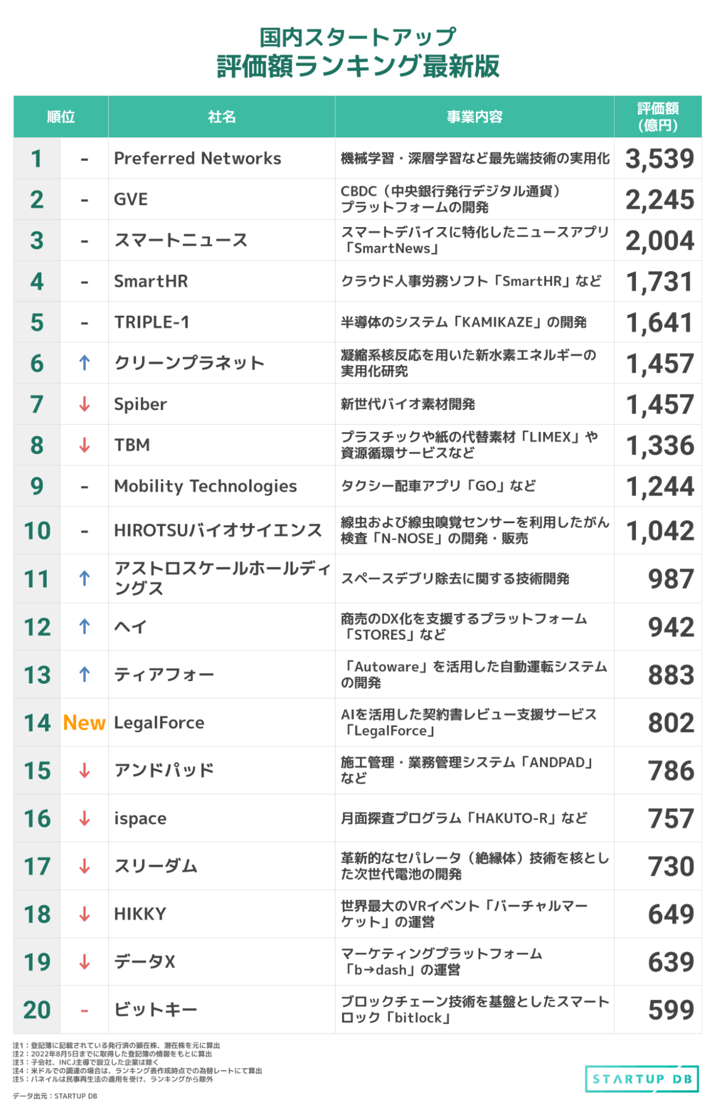
Task: Click the red down arrow beside Spiber
Action: [x=84, y=404]
